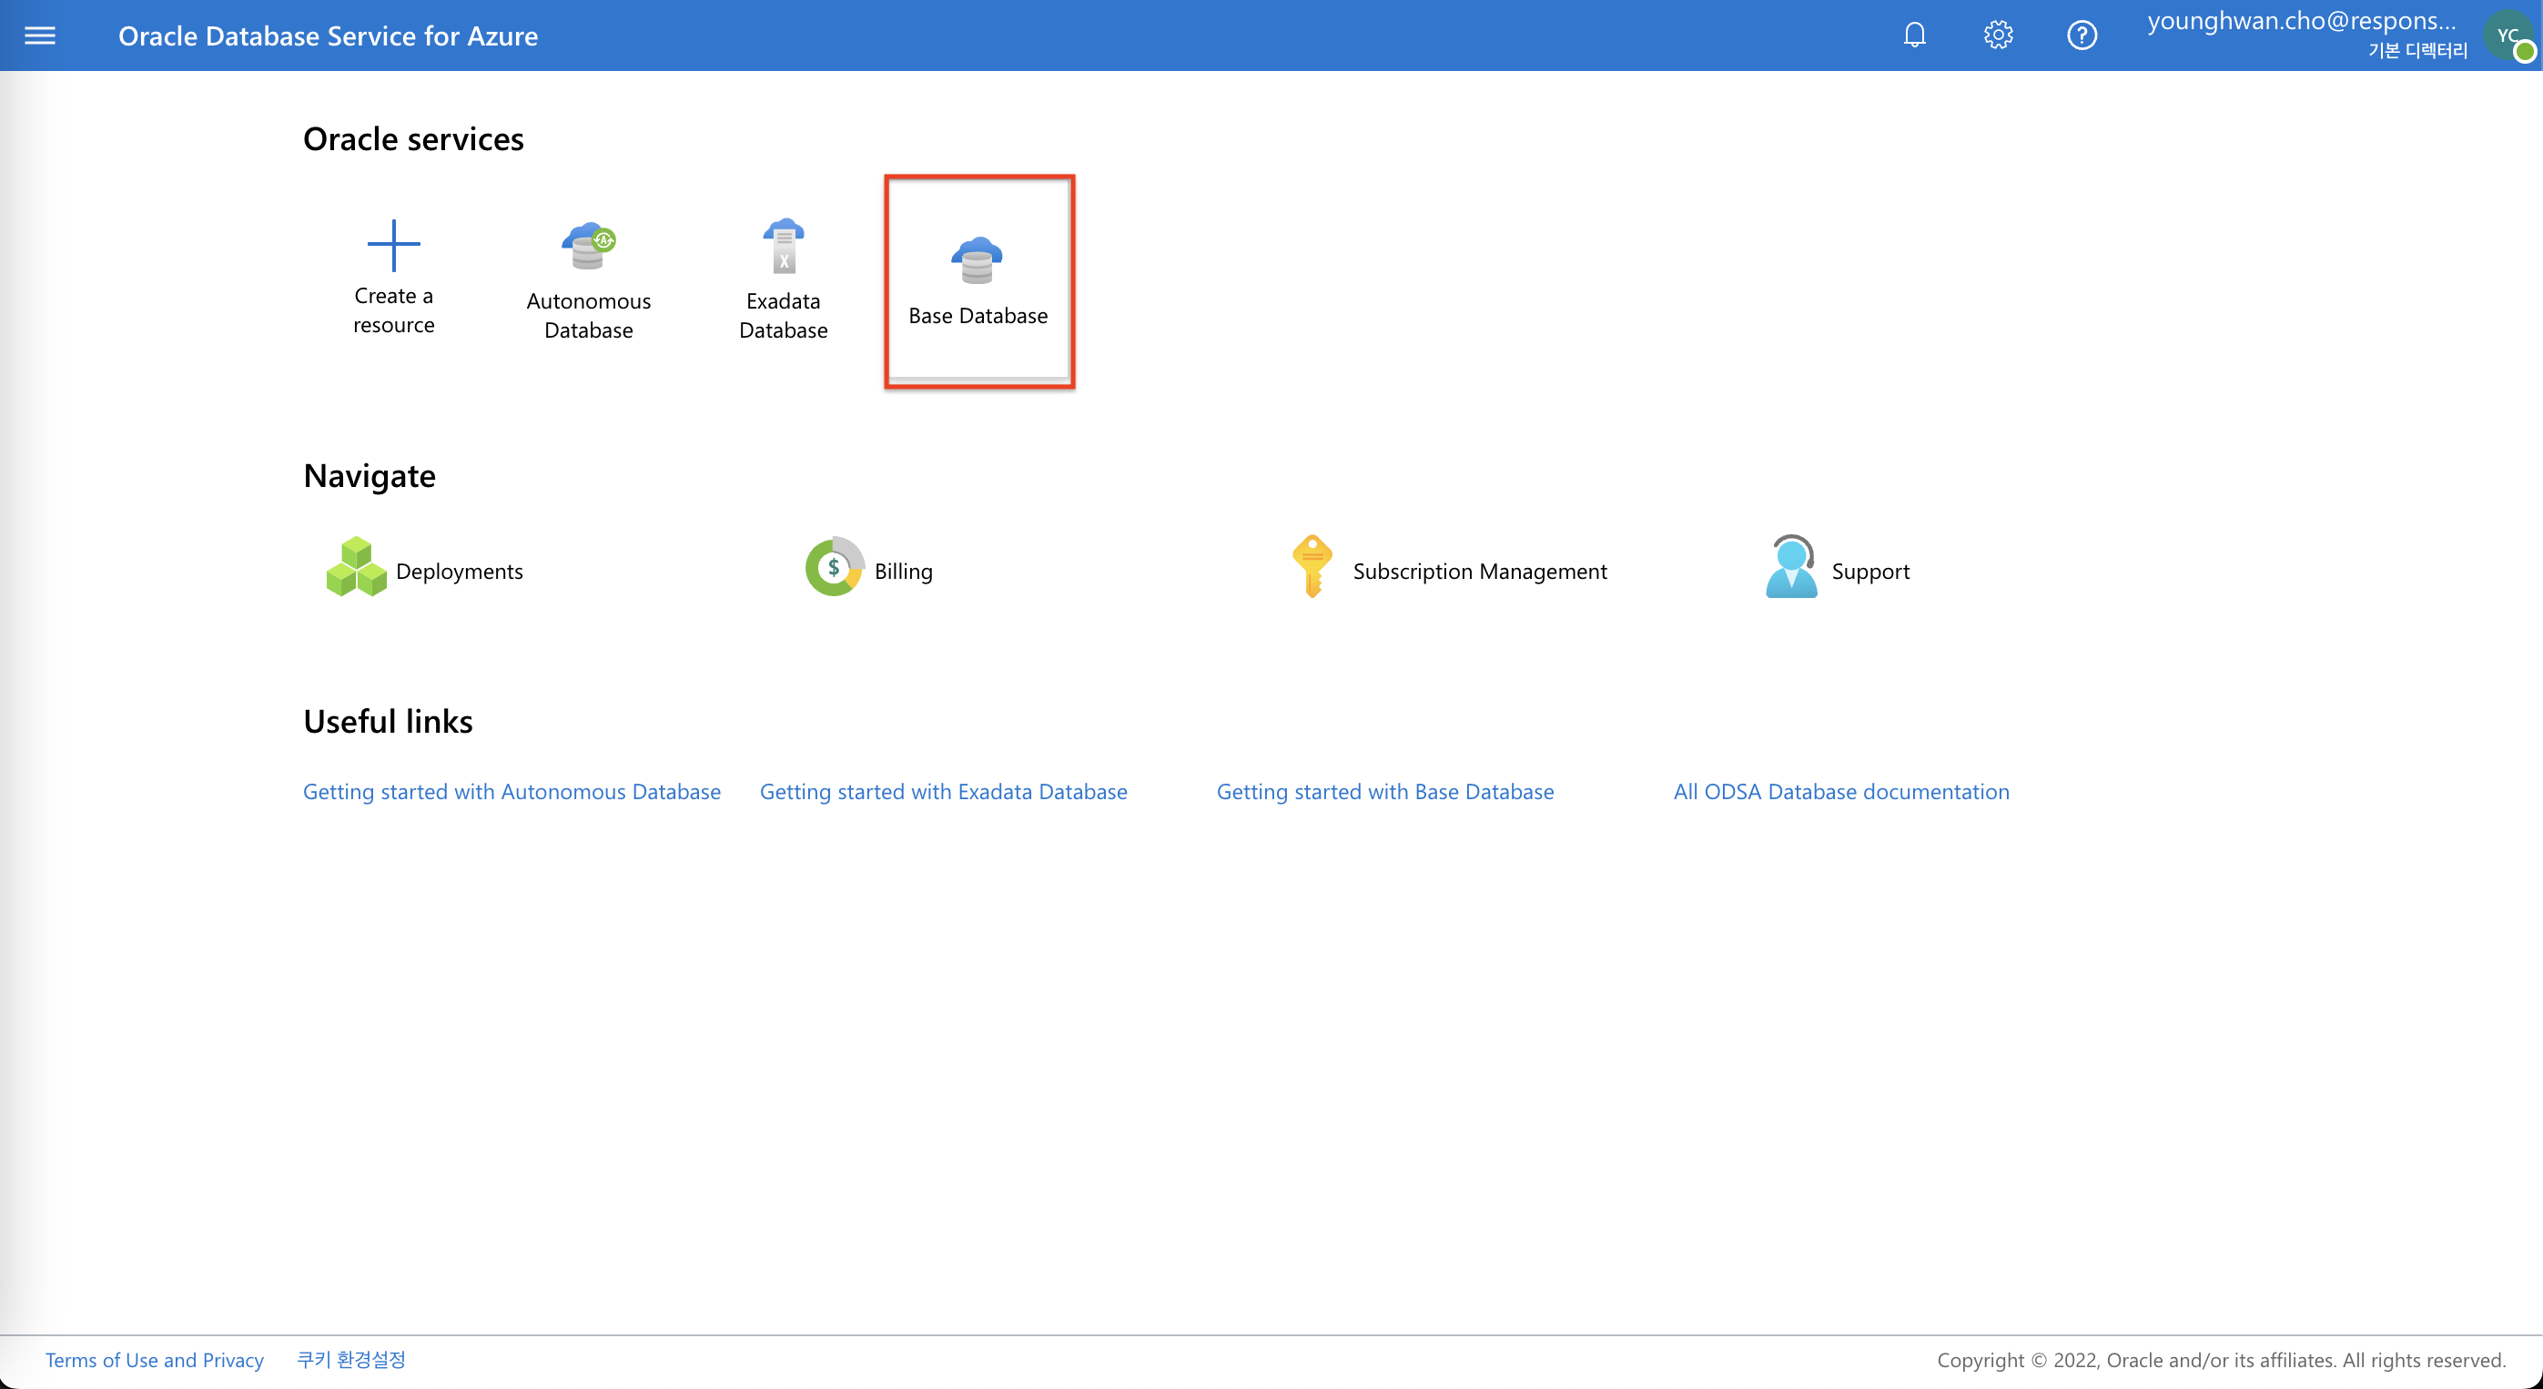Click the Base Database label
The width and height of the screenshot is (2543, 1389).
tap(978, 316)
